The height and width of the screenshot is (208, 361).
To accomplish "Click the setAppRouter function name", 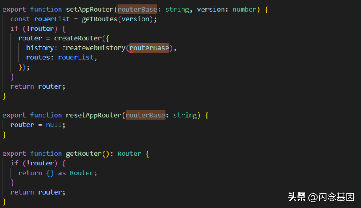I will [x=90, y=9].
